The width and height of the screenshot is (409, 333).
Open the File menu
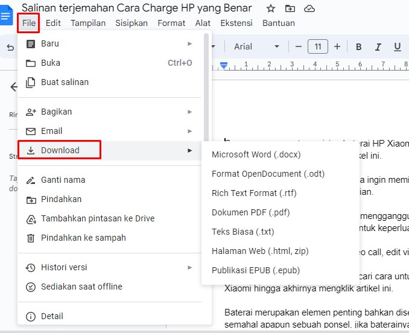coord(29,23)
